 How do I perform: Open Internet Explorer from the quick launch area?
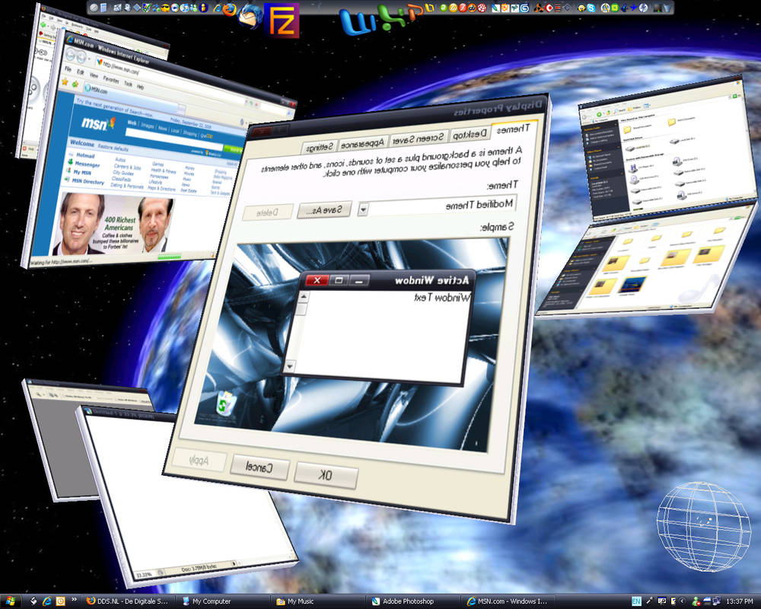(46, 601)
